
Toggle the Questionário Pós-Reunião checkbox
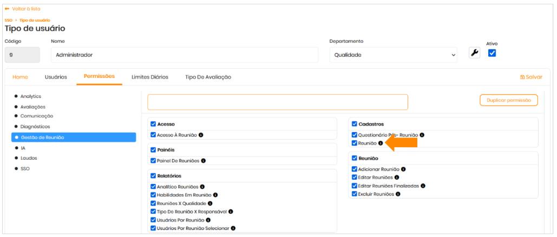click(355, 135)
